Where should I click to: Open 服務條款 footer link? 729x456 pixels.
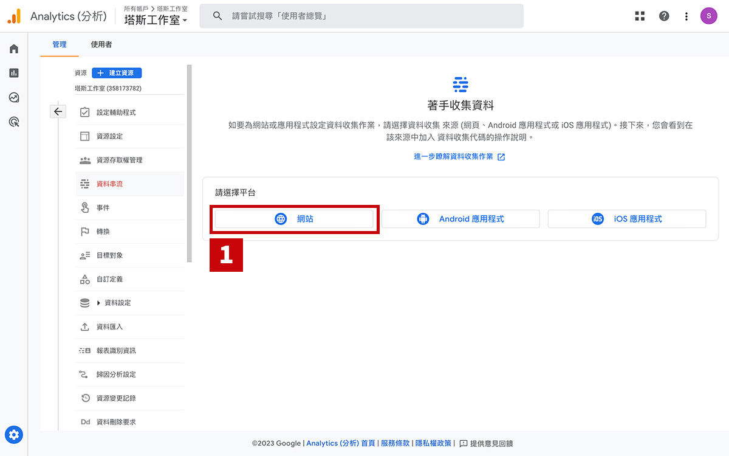(395, 443)
